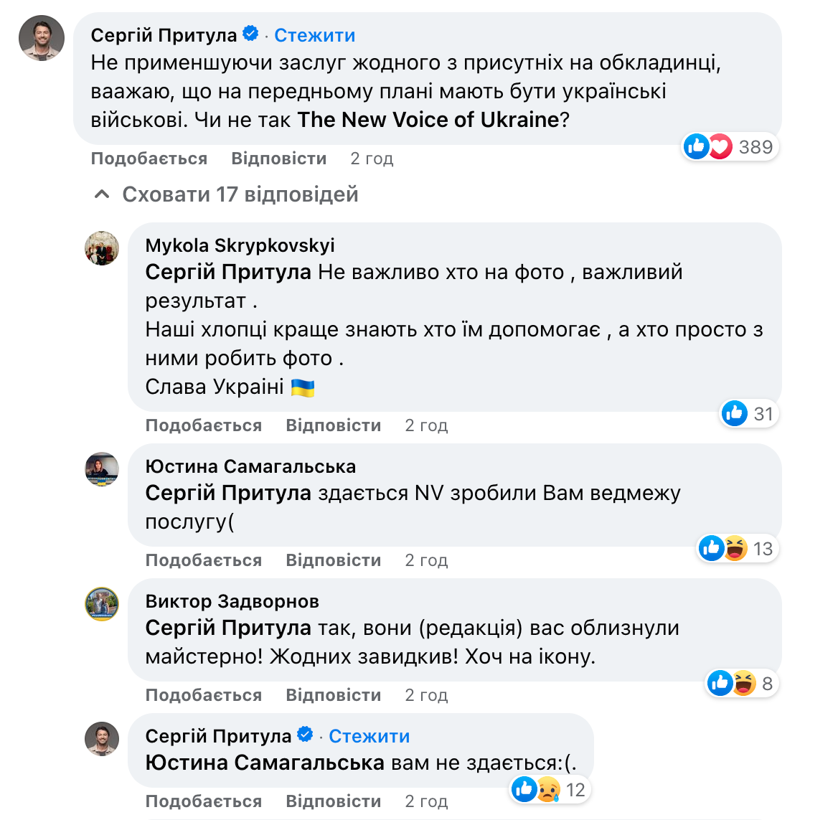Click "Сховати 17 відповідей" to hide replies

(240, 194)
